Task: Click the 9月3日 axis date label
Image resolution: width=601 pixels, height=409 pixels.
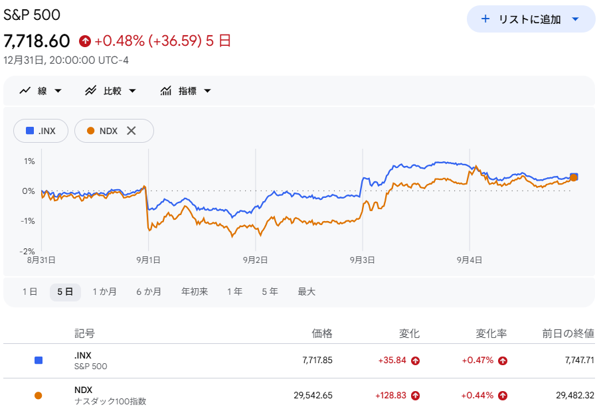Action: click(362, 260)
